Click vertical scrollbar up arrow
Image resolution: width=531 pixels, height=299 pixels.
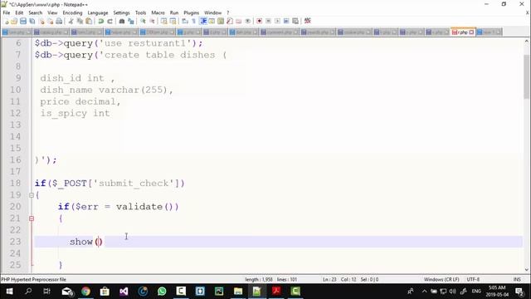click(527, 41)
